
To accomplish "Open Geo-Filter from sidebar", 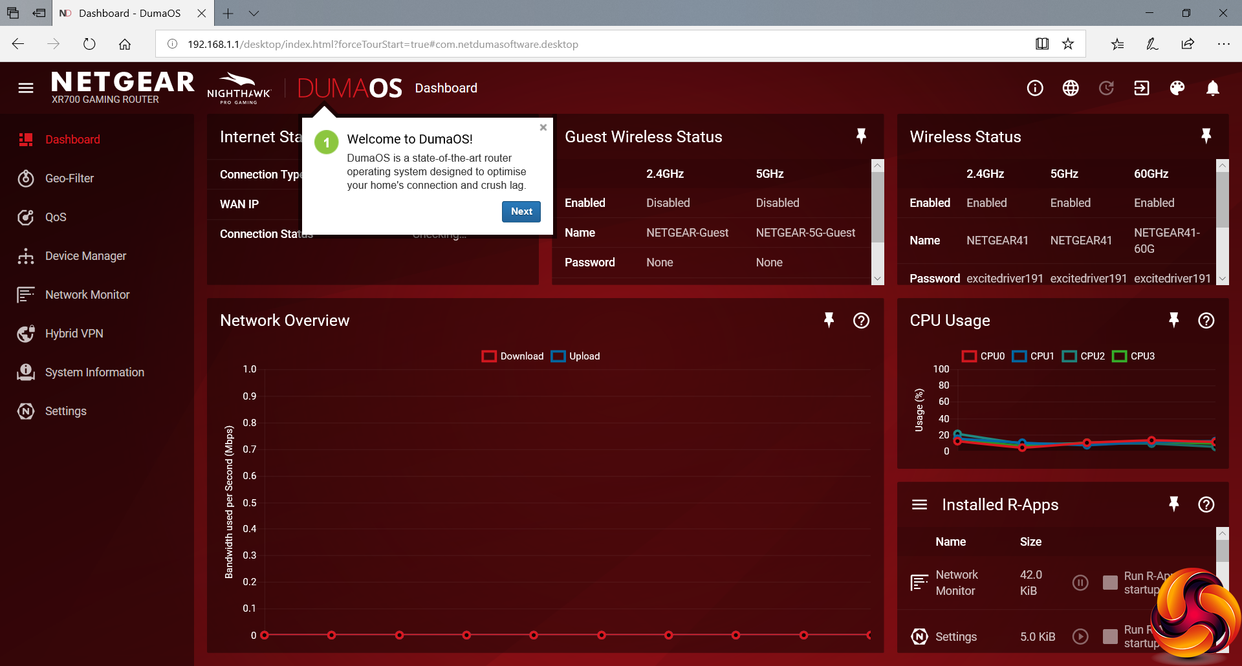I will (69, 178).
